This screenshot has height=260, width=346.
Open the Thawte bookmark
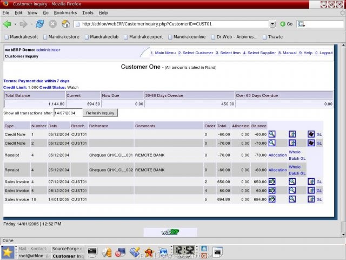click(272, 37)
